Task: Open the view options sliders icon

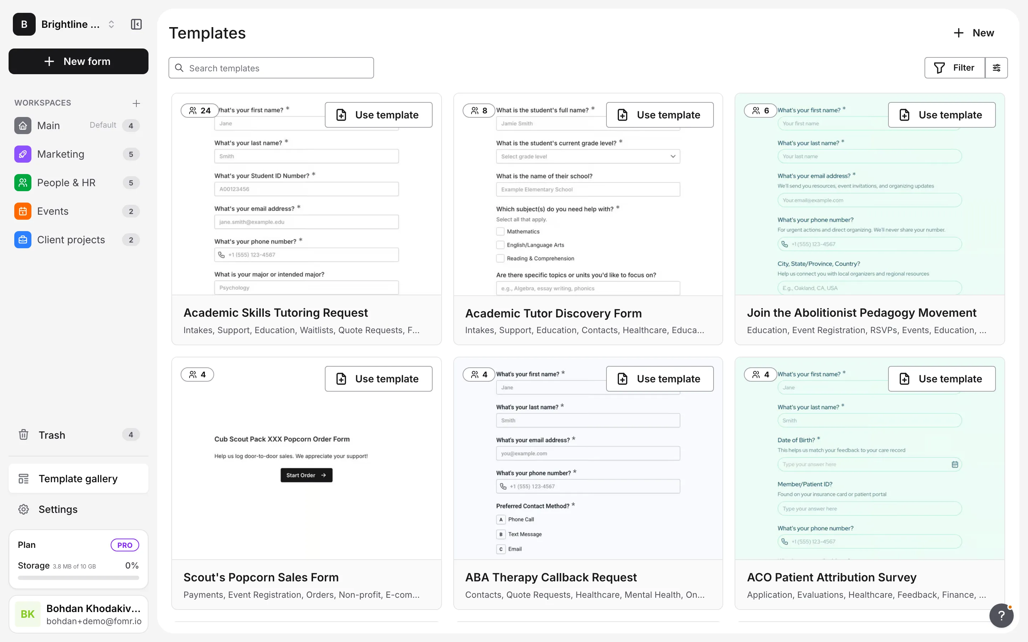Action: (x=996, y=67)
